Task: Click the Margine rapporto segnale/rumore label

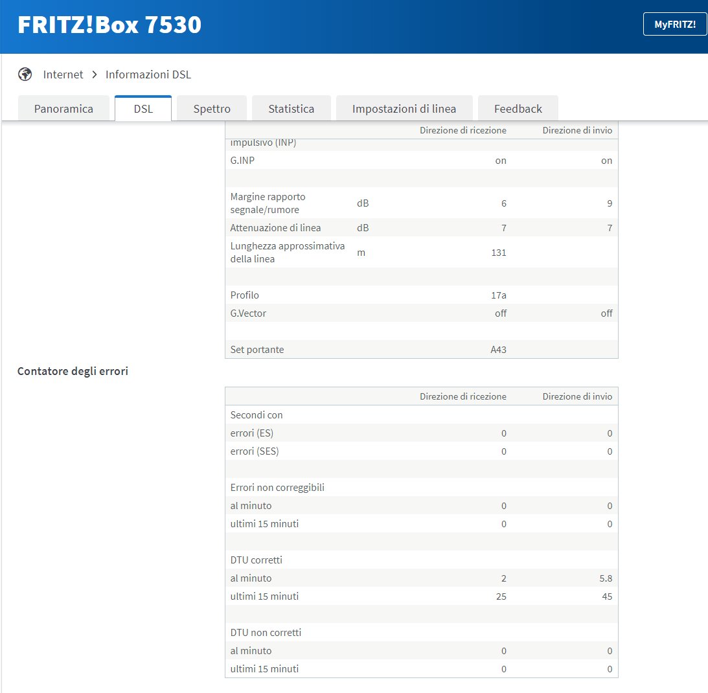Action: point(268,203)
